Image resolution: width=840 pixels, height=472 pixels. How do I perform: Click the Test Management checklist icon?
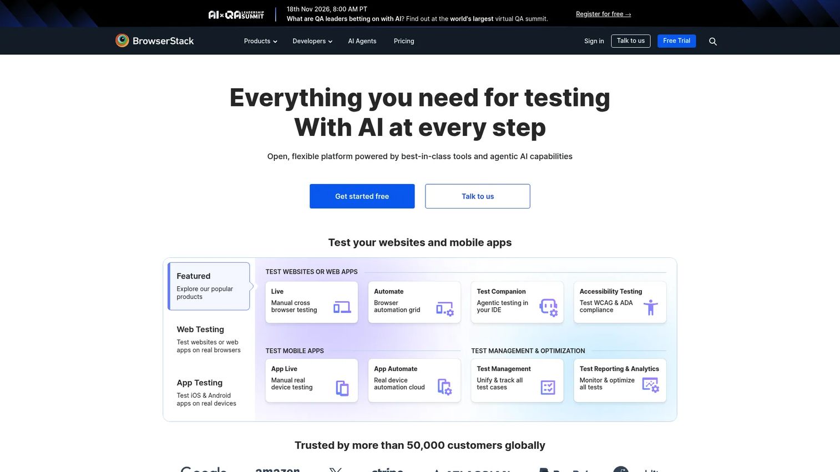(548, 387)
